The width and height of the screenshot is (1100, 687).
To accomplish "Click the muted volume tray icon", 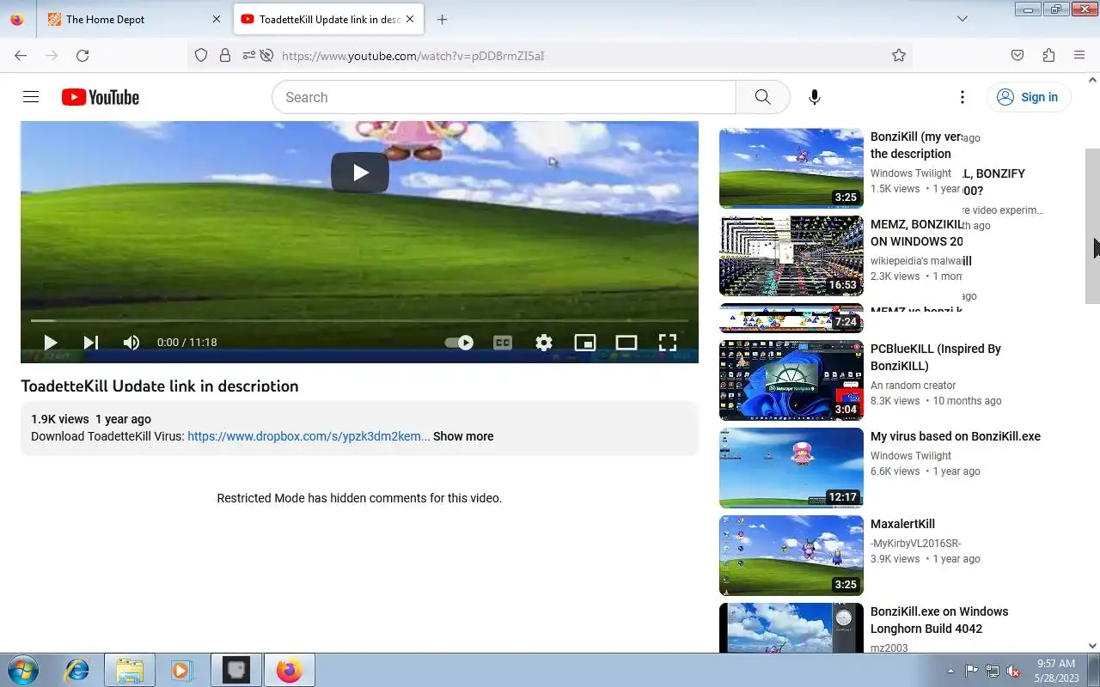I will pyautogui.click(x=1014, y=671).
